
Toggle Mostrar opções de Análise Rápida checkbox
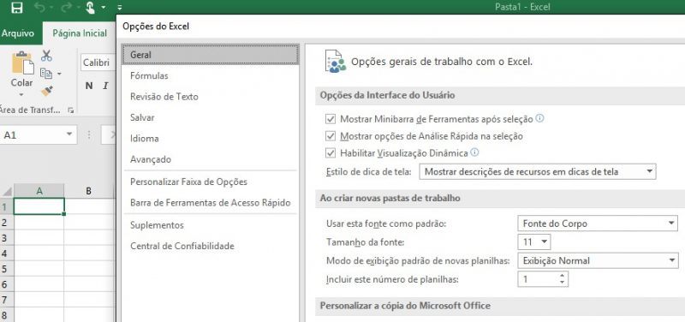(331, 136)
